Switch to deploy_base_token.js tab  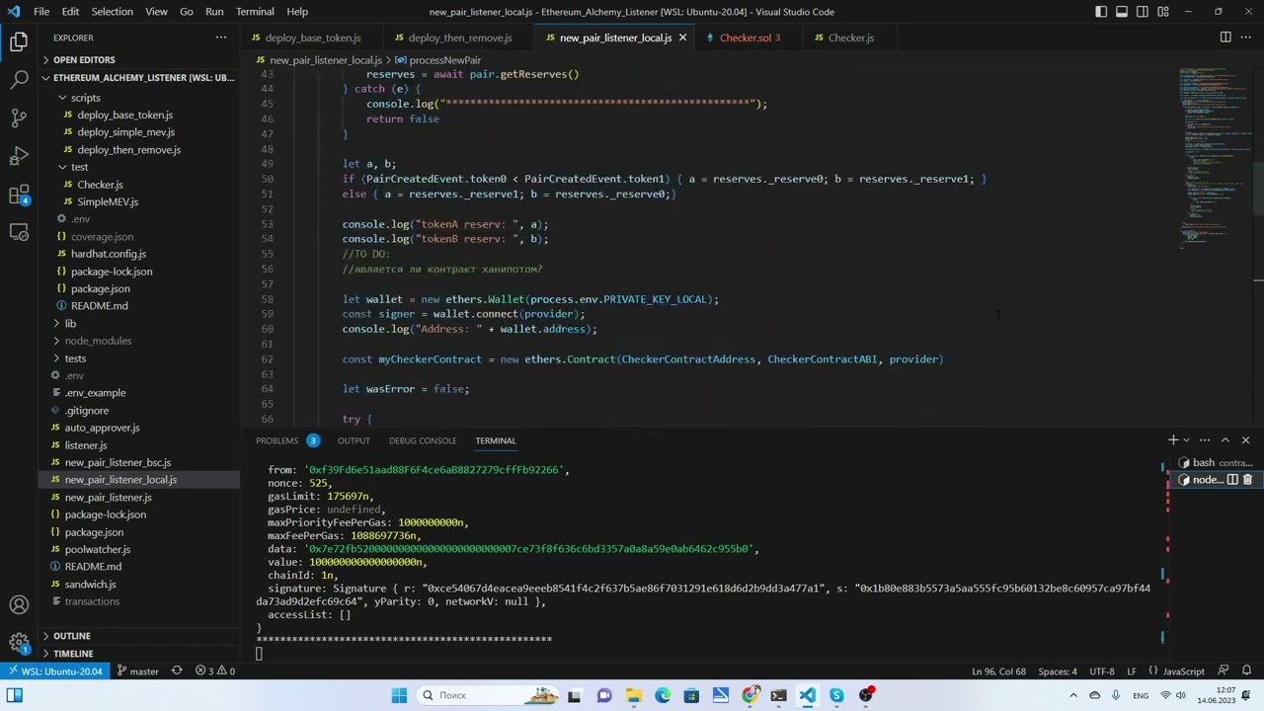tap(312, 38)
